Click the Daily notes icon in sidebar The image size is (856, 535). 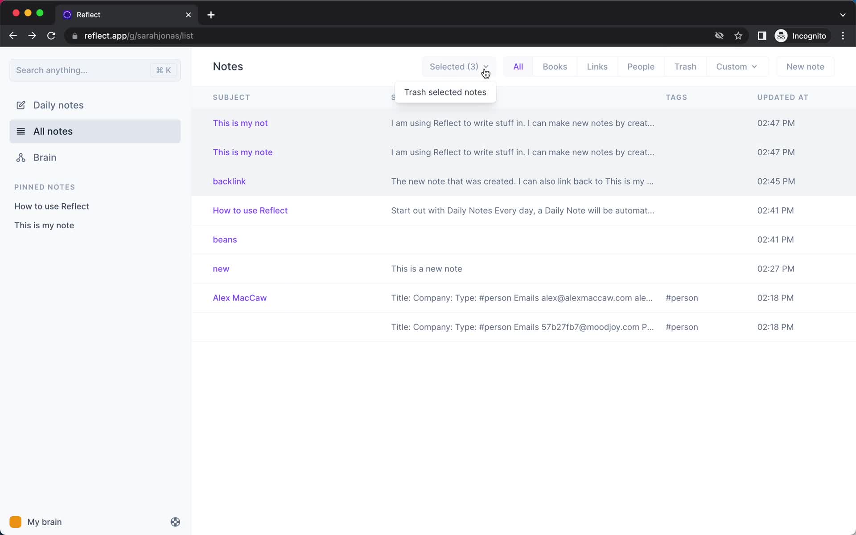pos(21,105)
